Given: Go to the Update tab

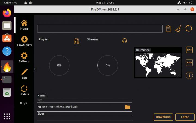Looking at the screenshot, I should click(24, 90).
